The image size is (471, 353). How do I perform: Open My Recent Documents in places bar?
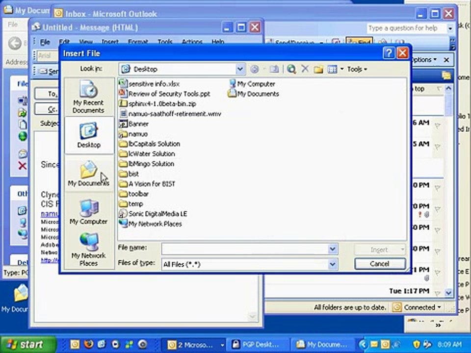pos(88,97)
